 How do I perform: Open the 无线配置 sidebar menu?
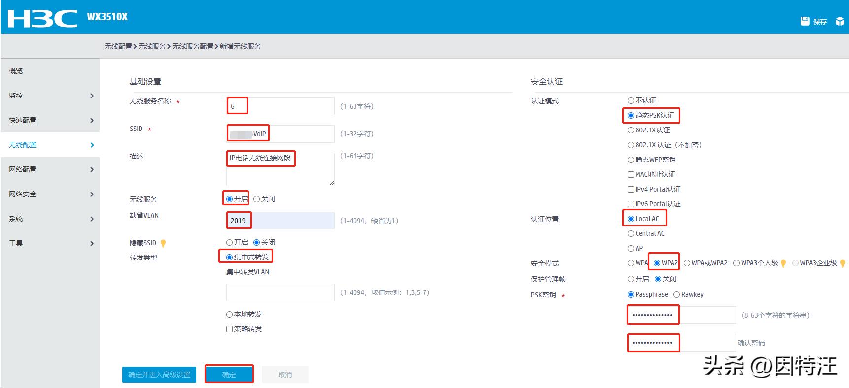pos(50,145)
